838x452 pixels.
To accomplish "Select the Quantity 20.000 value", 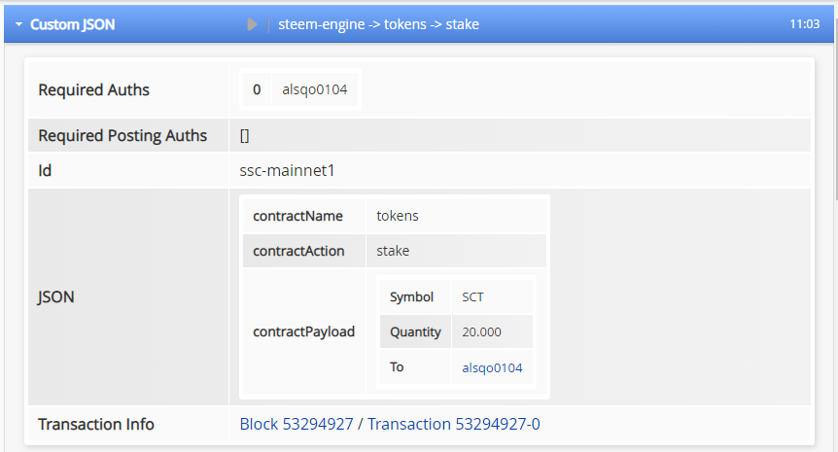I will click(481, 331).
